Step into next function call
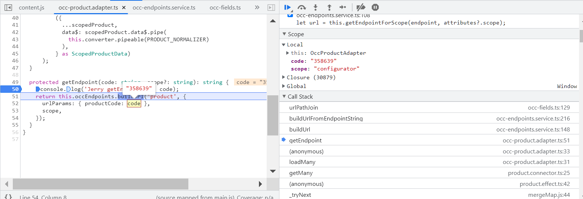This screenshot has width=583, height=199. [x=316, y=7]
